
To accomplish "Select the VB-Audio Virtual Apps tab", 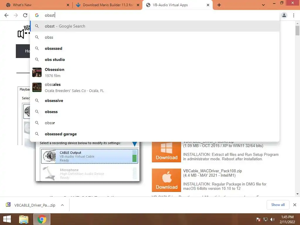I will (177, 5).
